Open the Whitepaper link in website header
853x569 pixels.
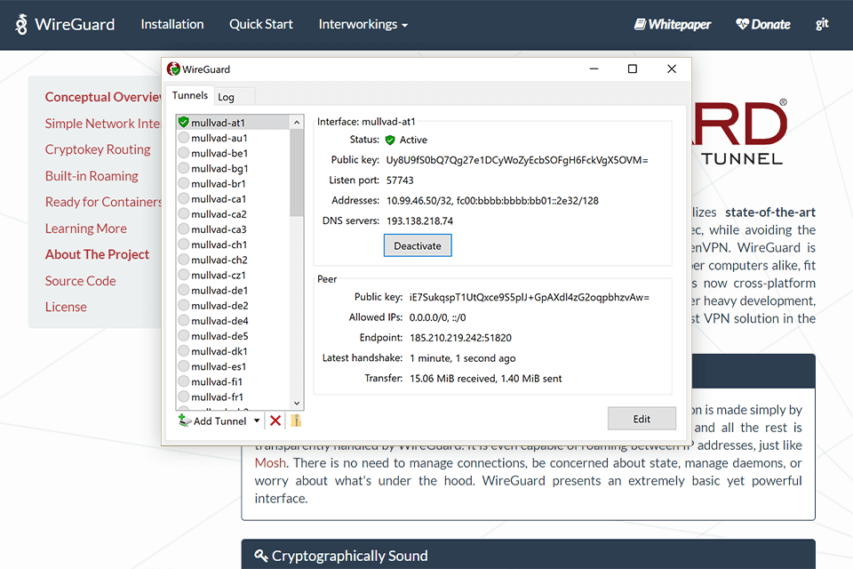point(673,25)
